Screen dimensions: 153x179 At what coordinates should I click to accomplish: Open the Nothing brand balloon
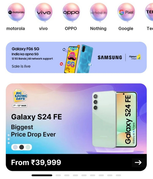tap(99, 12)
